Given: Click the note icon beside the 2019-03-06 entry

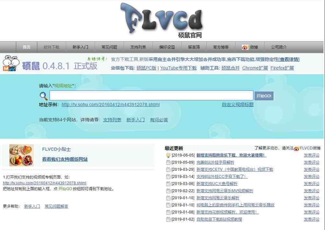Looking at the screenshot, I should [168, 184].
